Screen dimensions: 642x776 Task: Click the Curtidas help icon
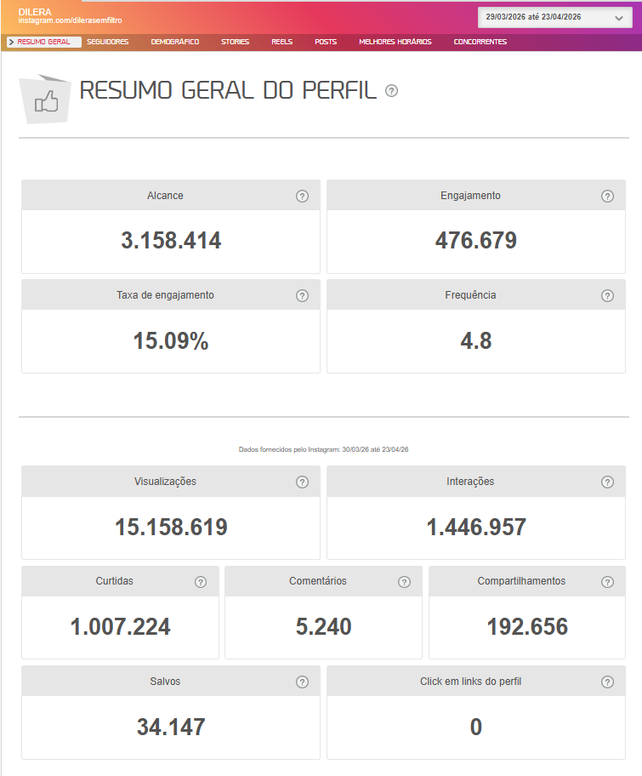pos(201,582)
